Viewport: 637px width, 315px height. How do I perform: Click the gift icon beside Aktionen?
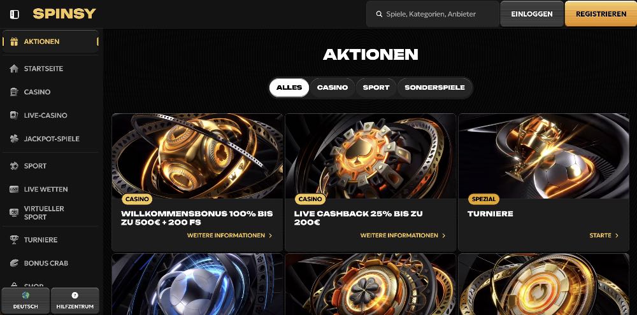14,41
